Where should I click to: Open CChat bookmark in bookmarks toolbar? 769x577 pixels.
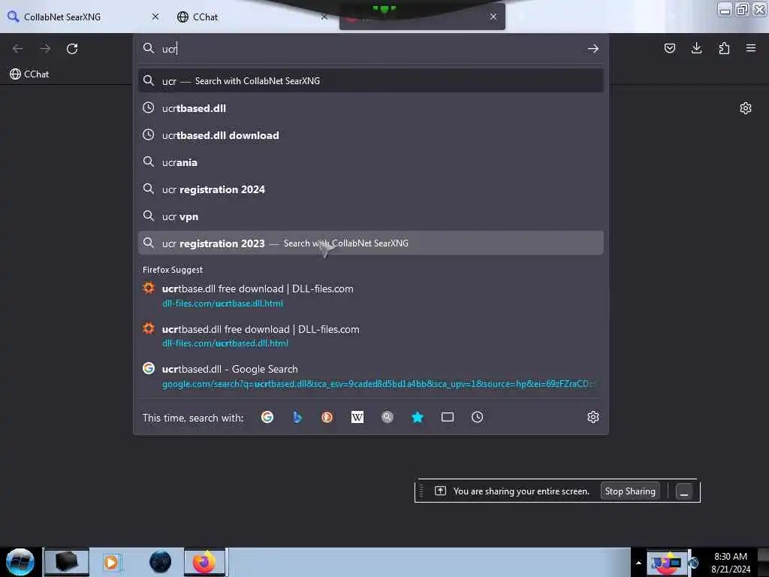29,74
